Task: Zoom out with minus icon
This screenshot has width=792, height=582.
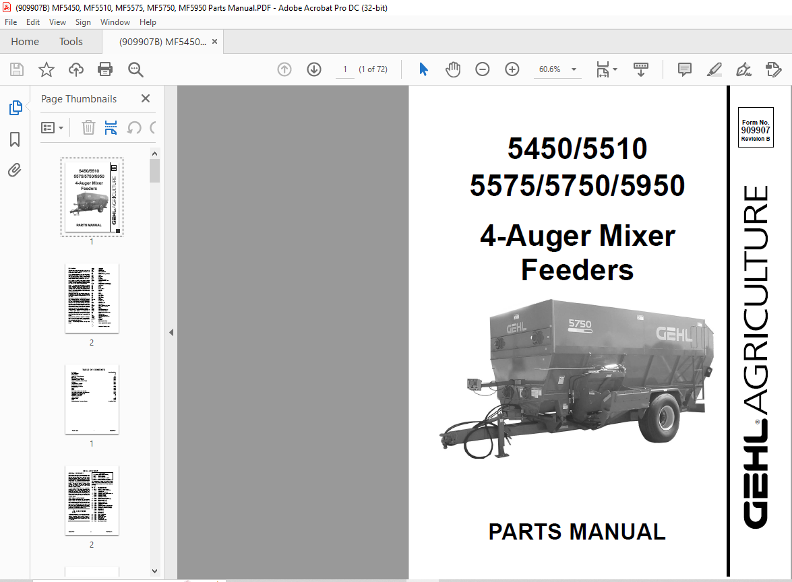Action: point(483,69)
